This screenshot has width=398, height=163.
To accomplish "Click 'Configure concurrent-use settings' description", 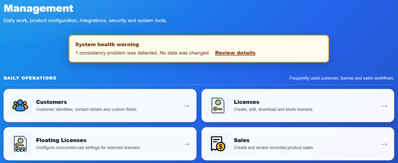I will pos(88,148).
